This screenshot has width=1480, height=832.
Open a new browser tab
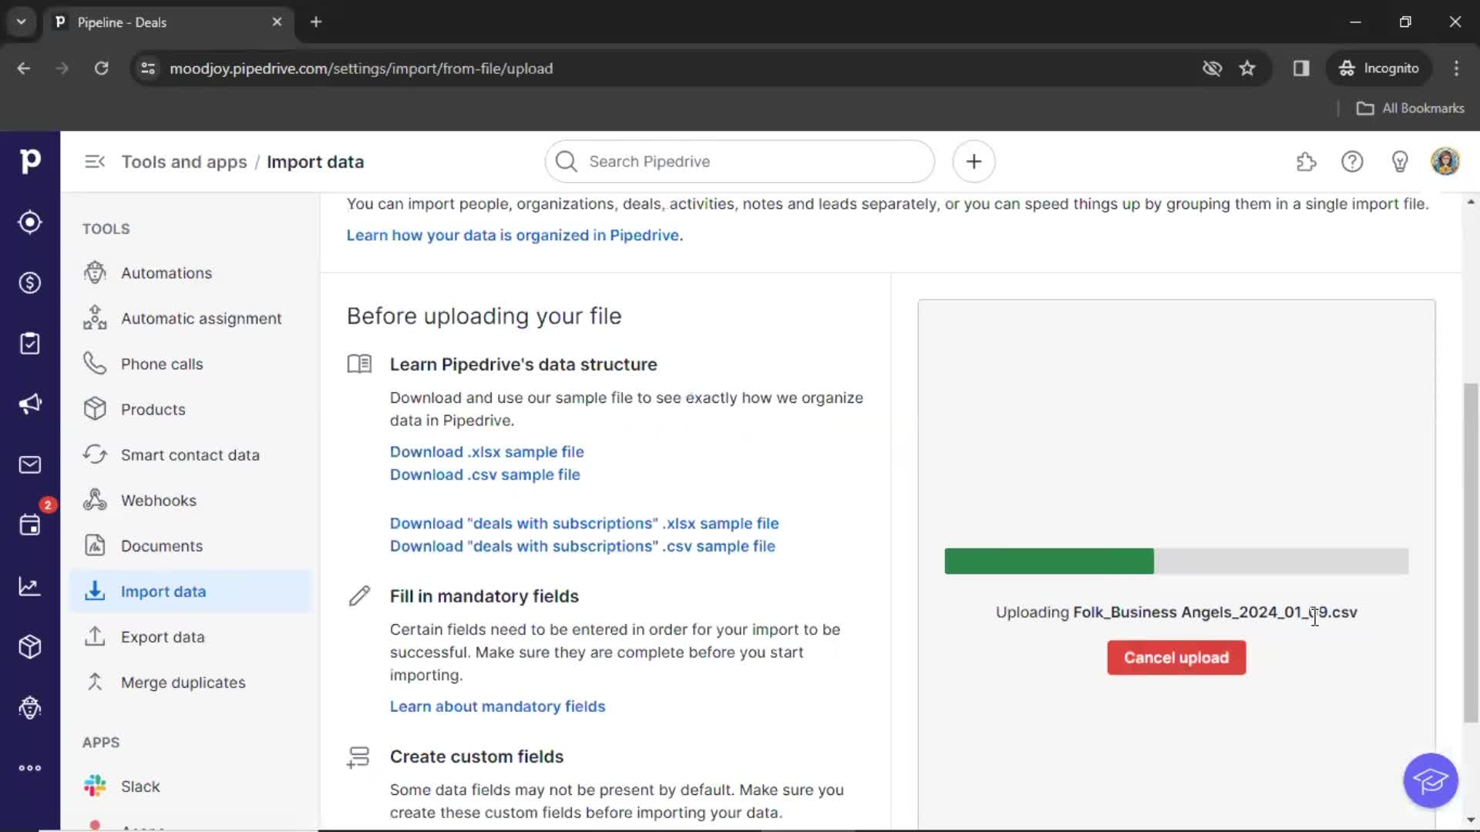click(x=316, y=22)
